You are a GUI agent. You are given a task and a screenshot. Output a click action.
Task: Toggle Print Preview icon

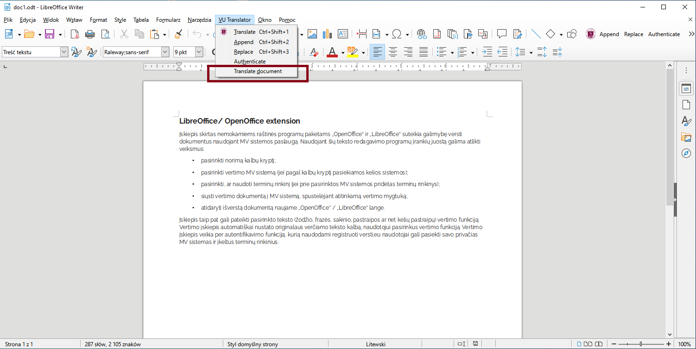106,34
